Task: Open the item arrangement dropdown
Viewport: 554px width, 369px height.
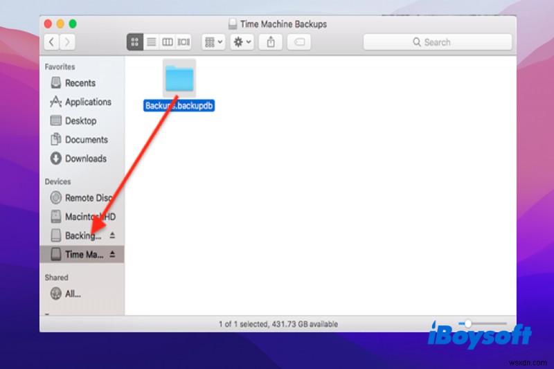Action: [213, 42]
